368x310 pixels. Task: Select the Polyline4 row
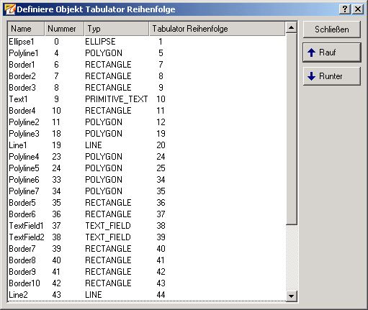(x=147, y=157)
